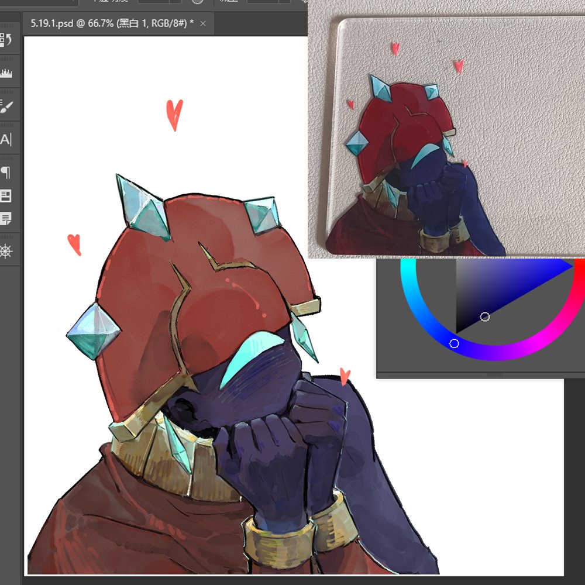Open the Histogram panel icon
Image resolution: width=585 pixels, height=585 pixels.
6,73
